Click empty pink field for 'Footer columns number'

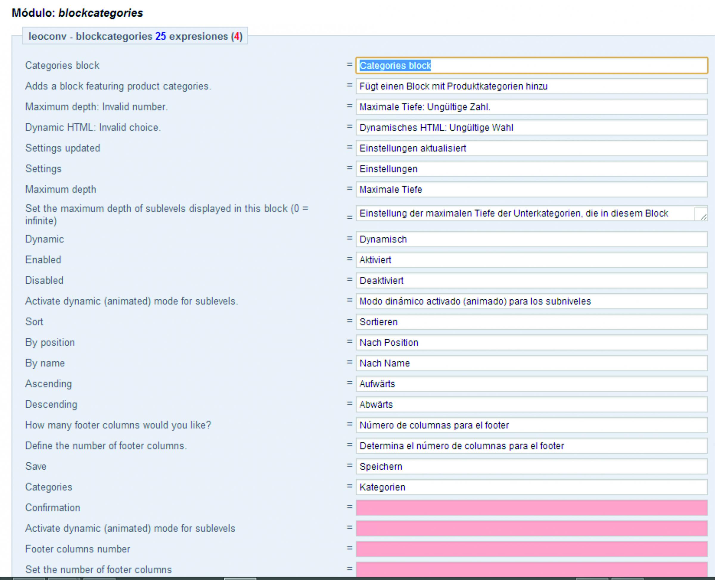point(531,549)
